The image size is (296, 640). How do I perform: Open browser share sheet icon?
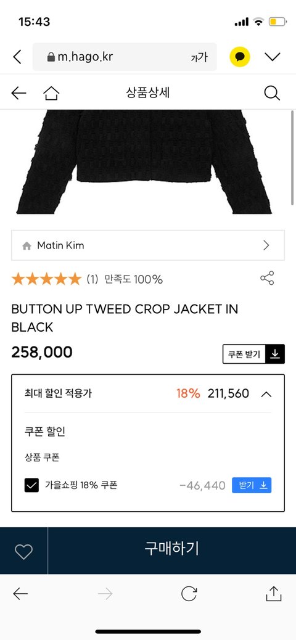tap(274, 594)
